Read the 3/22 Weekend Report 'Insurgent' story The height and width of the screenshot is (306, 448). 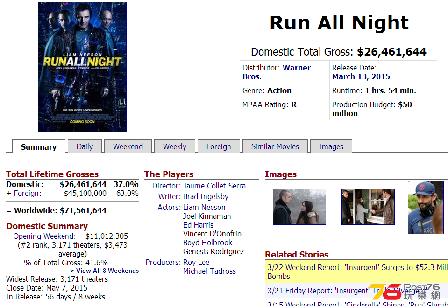coord(358,272)
